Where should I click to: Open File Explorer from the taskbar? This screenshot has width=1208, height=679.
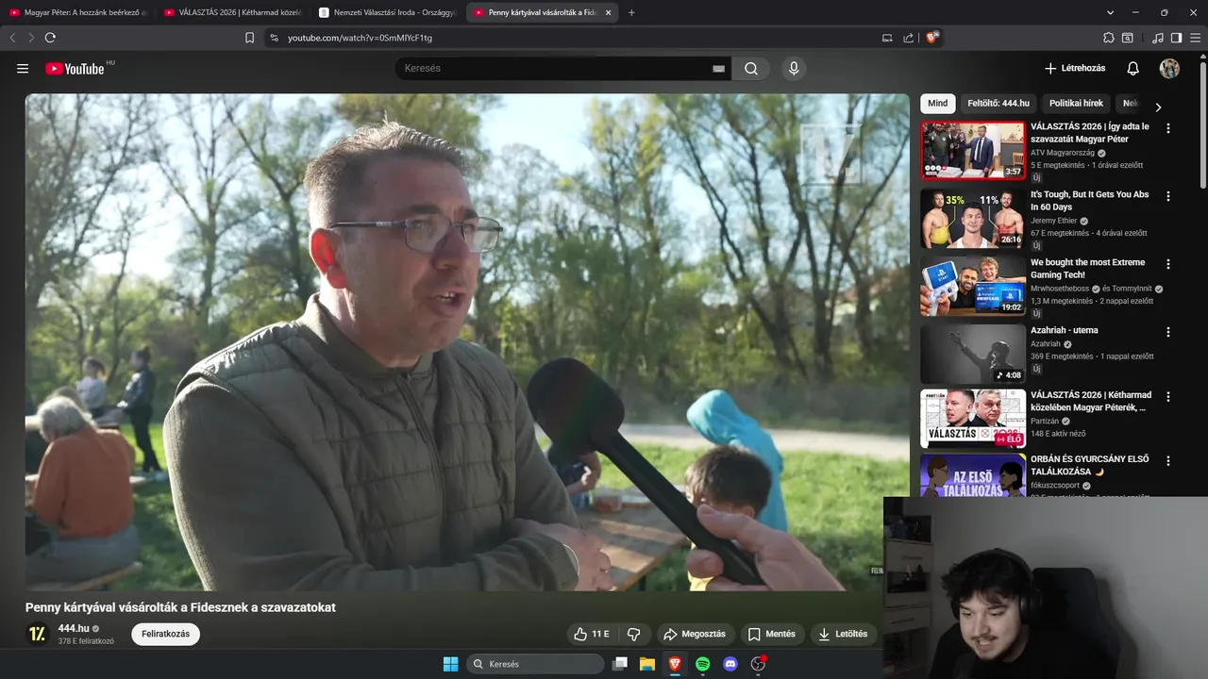647,664
